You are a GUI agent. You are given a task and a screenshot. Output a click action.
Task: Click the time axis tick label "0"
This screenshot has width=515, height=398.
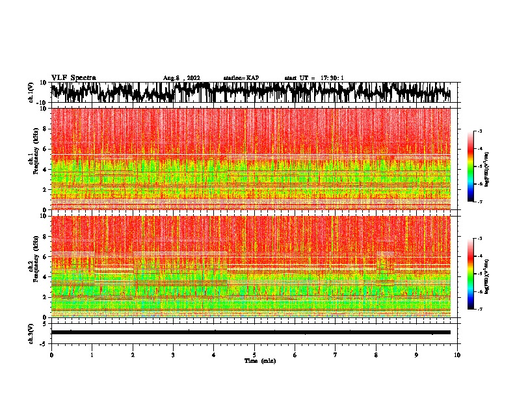pos(51,355)
